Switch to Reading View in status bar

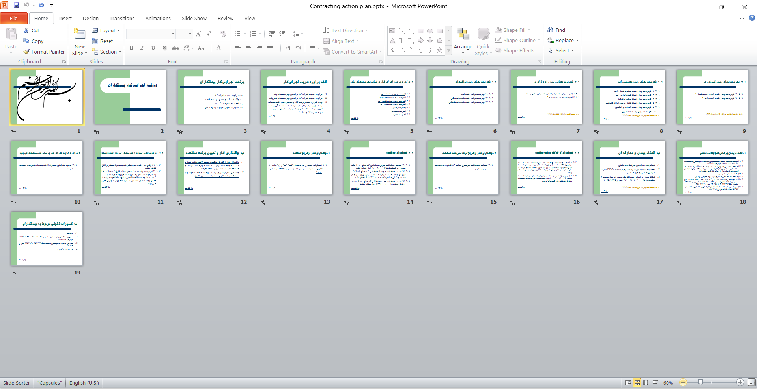coord(646,383)
